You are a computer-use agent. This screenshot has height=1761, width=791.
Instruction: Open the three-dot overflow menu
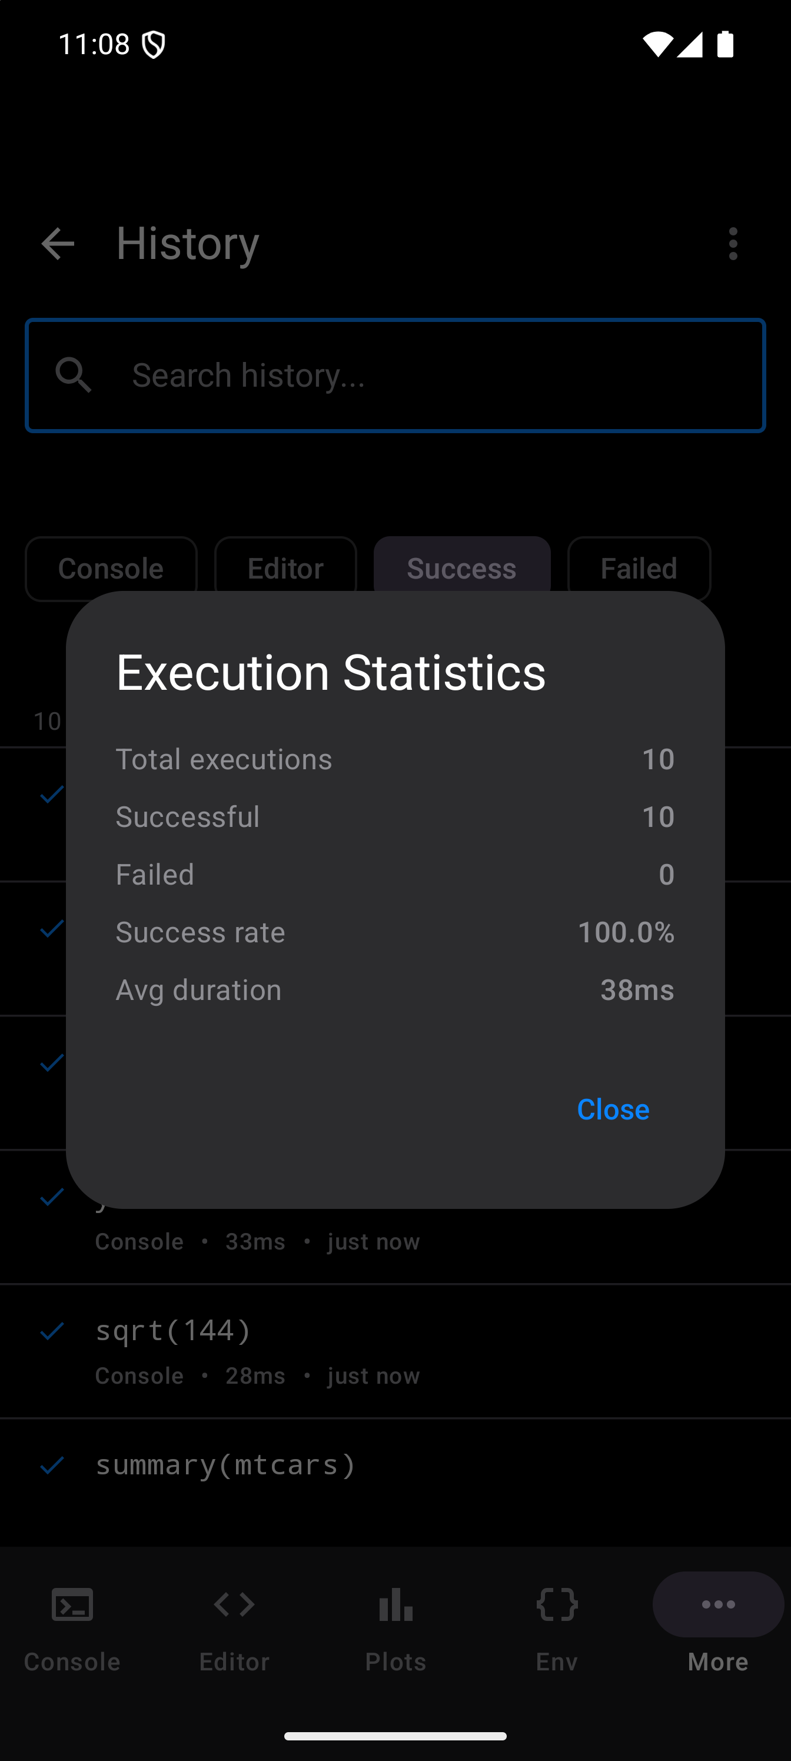733,244
